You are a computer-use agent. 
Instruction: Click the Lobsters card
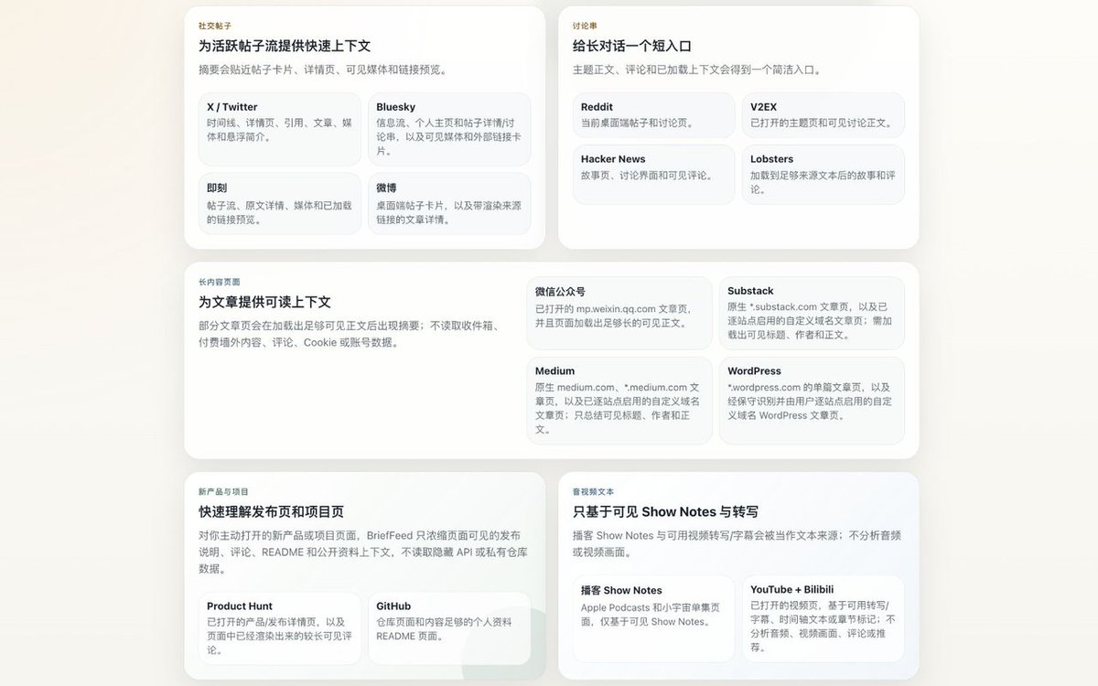point(823,175)
